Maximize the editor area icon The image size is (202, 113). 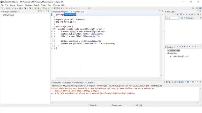[x=162, y=11]
